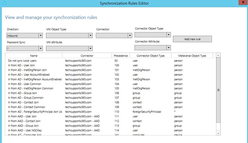Viewport: 248px width, 143px height.
Task: Open the MV Object Type dropdown
Action: [69, 35]
